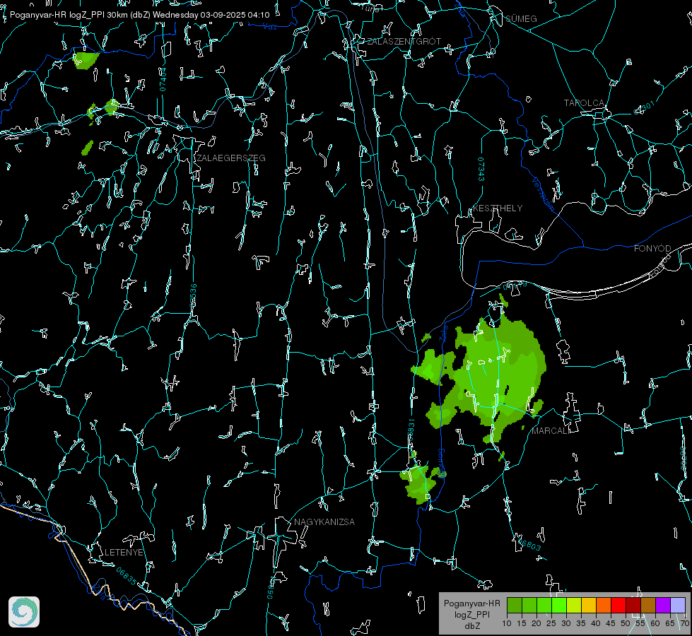This screenshot has height=636, width=692.
Task: Select the dark red 50-55 dBZ swatch
Action: pos(633,605)
